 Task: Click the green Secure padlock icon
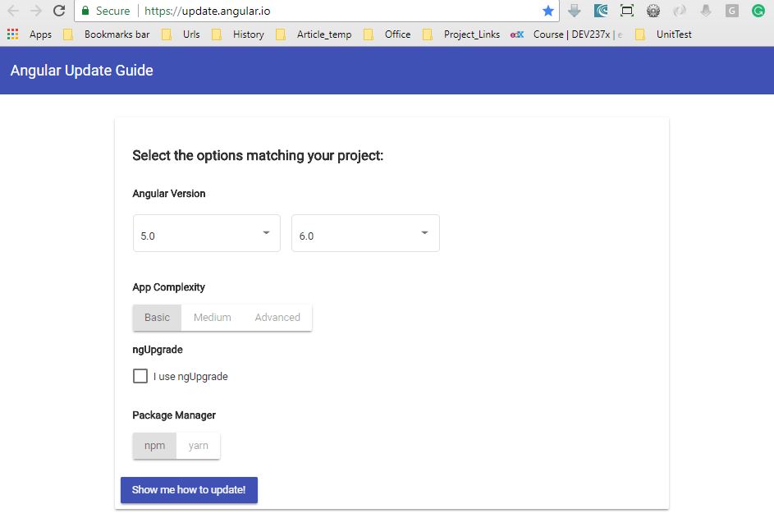click(x=85, y=11)
